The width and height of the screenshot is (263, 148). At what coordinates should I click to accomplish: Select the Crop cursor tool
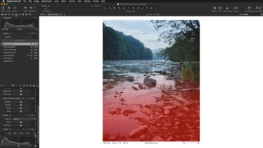[119, 8]
